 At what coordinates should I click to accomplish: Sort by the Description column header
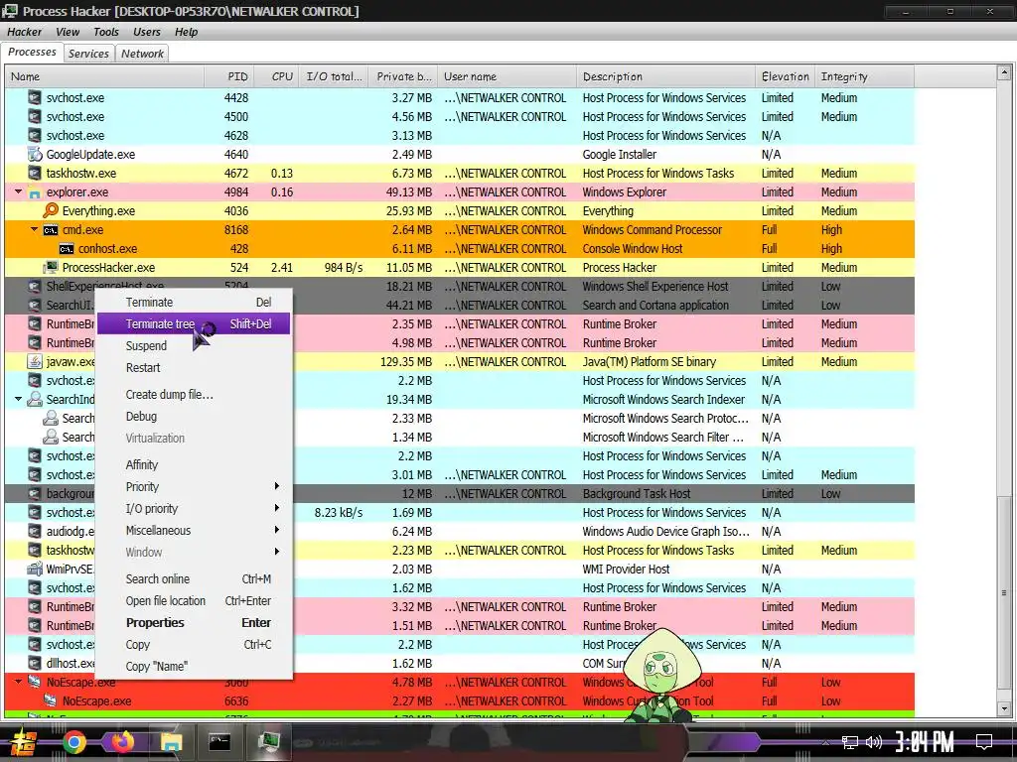click(x=666, y=76)
